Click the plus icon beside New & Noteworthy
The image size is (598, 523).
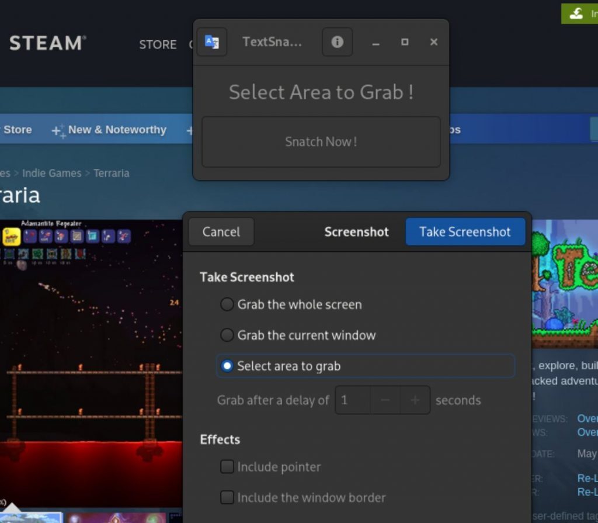coord(58,131)
